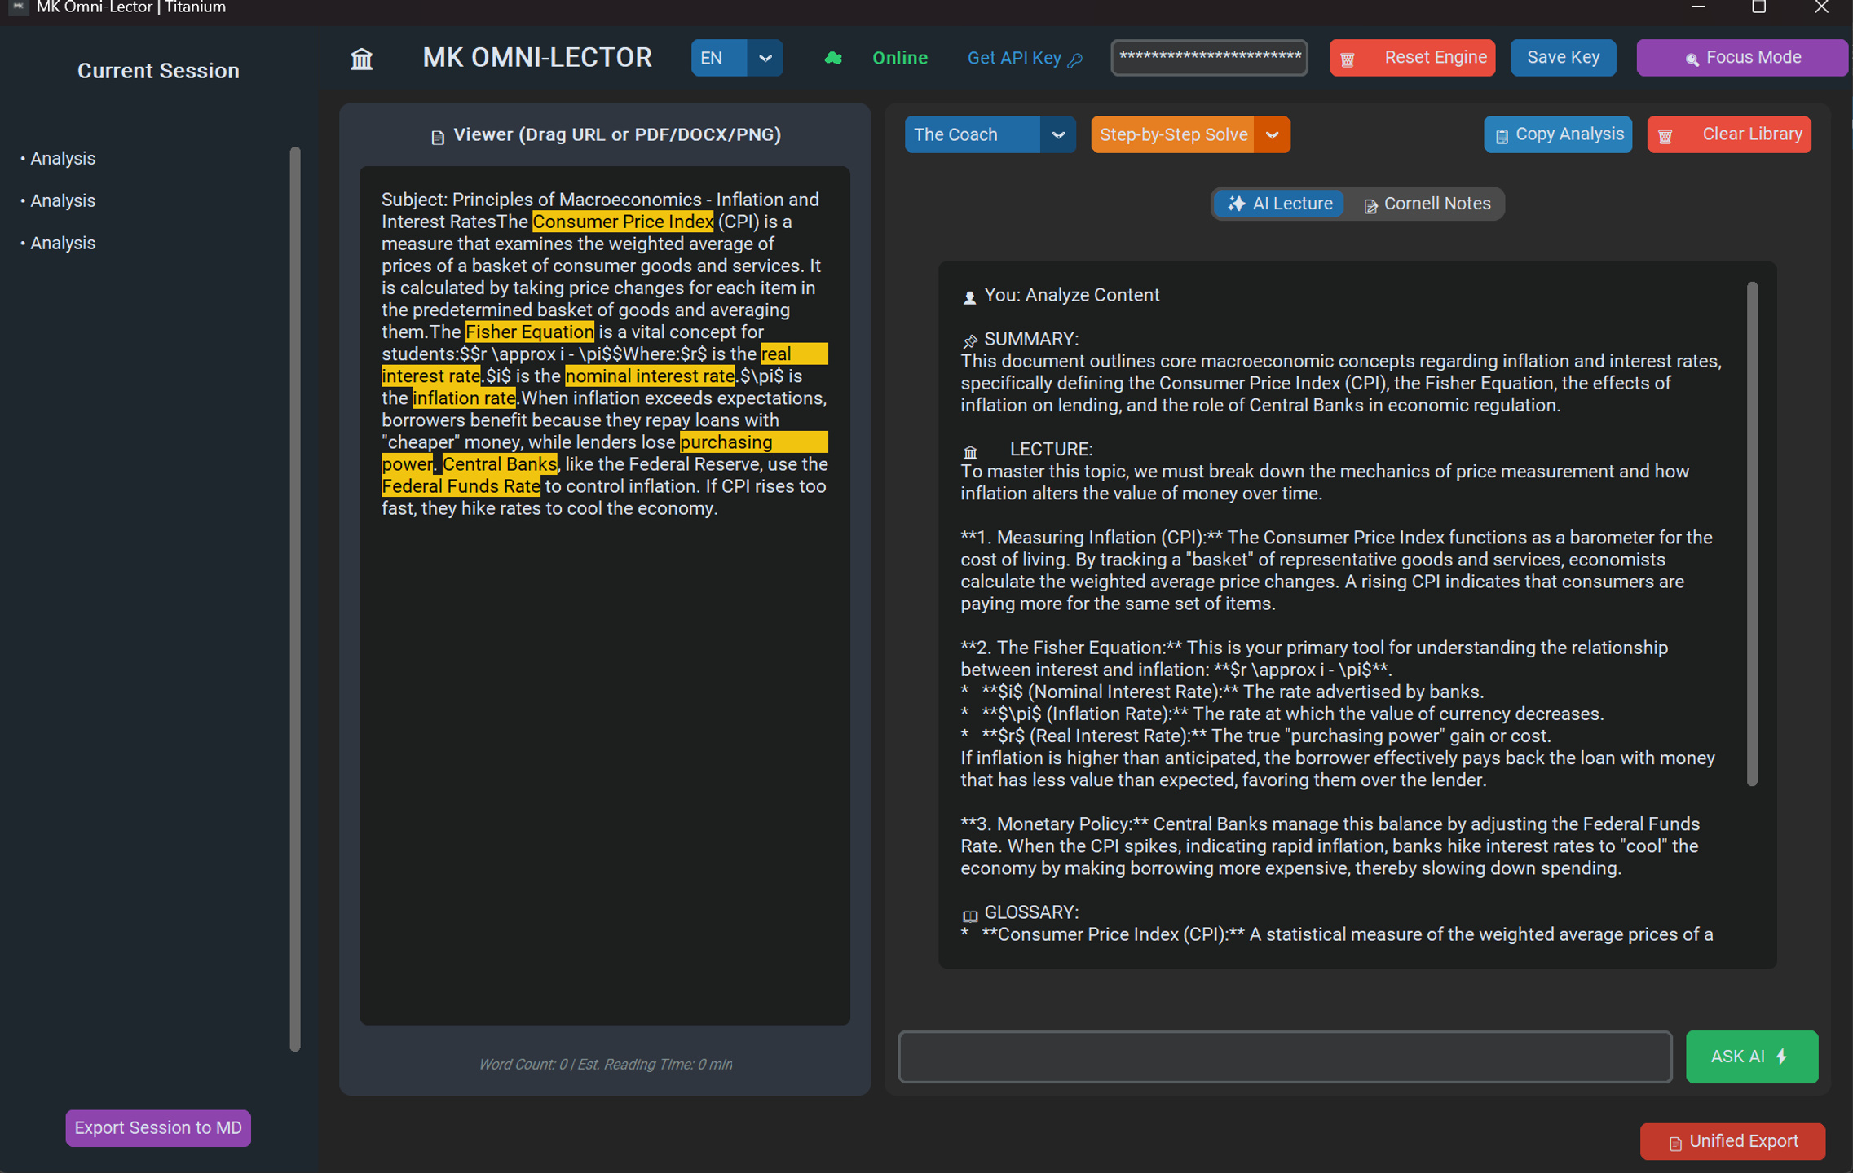1853x1173 pixels.
Task: Click the masked API key input field
Action: coord(1209,58)
